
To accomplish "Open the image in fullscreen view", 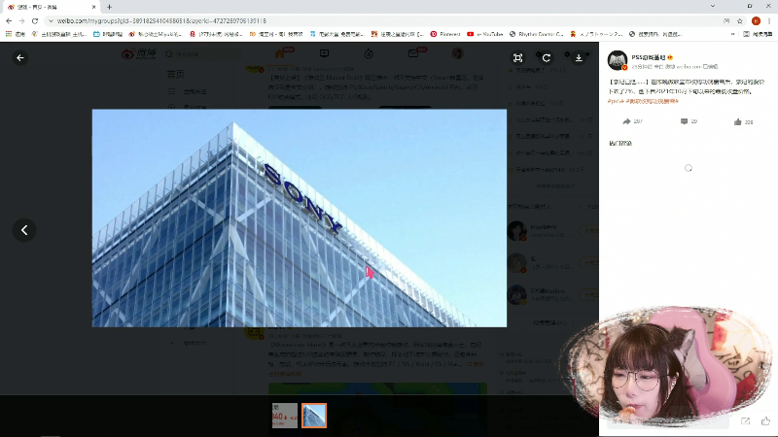I will pos(518,58).
